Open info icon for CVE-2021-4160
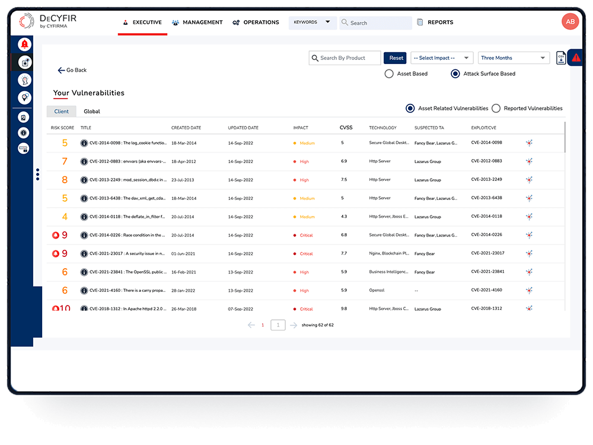Image resolution: width=593 pixels, height=445 pixels. point(84,291)
